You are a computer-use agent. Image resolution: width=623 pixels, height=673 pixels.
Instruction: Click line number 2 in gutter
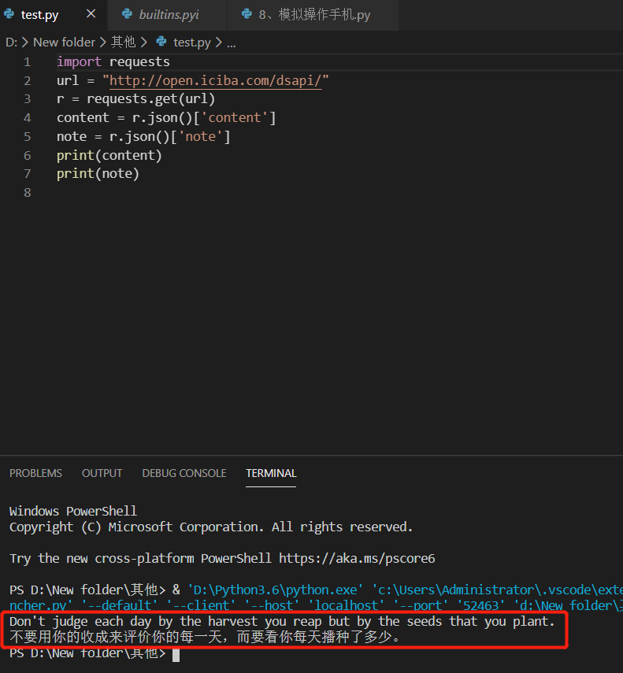click(27, 81)
